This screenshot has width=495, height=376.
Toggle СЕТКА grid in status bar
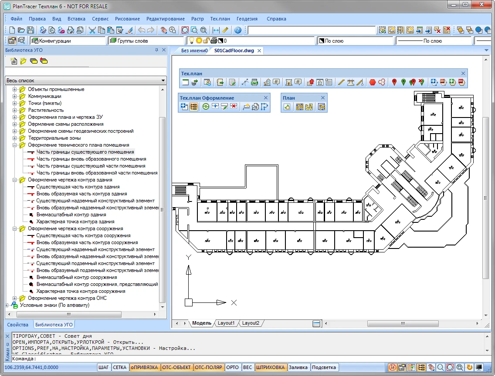pos(119,367)
